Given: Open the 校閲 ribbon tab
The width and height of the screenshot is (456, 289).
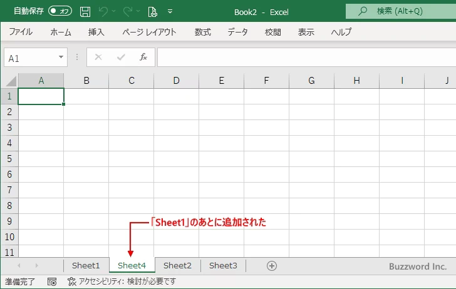Looking at the screenshot, I should [x=273, y=32].
